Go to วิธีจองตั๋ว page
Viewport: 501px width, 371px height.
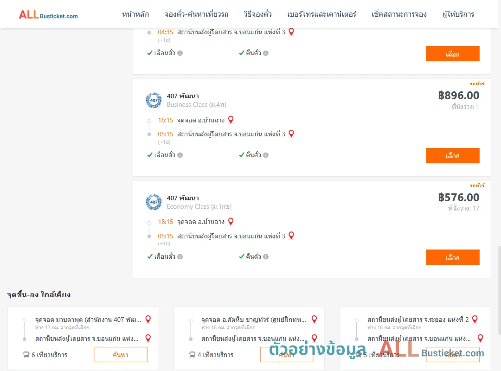tap(257, 14)
